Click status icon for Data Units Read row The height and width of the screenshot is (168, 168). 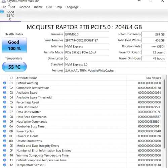tap(5, 107)
